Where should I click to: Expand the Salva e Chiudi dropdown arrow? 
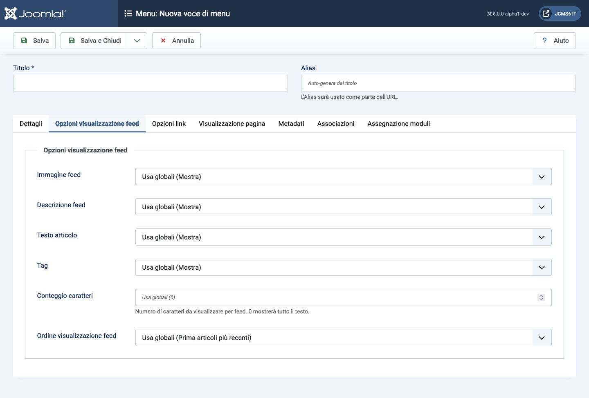137,40
